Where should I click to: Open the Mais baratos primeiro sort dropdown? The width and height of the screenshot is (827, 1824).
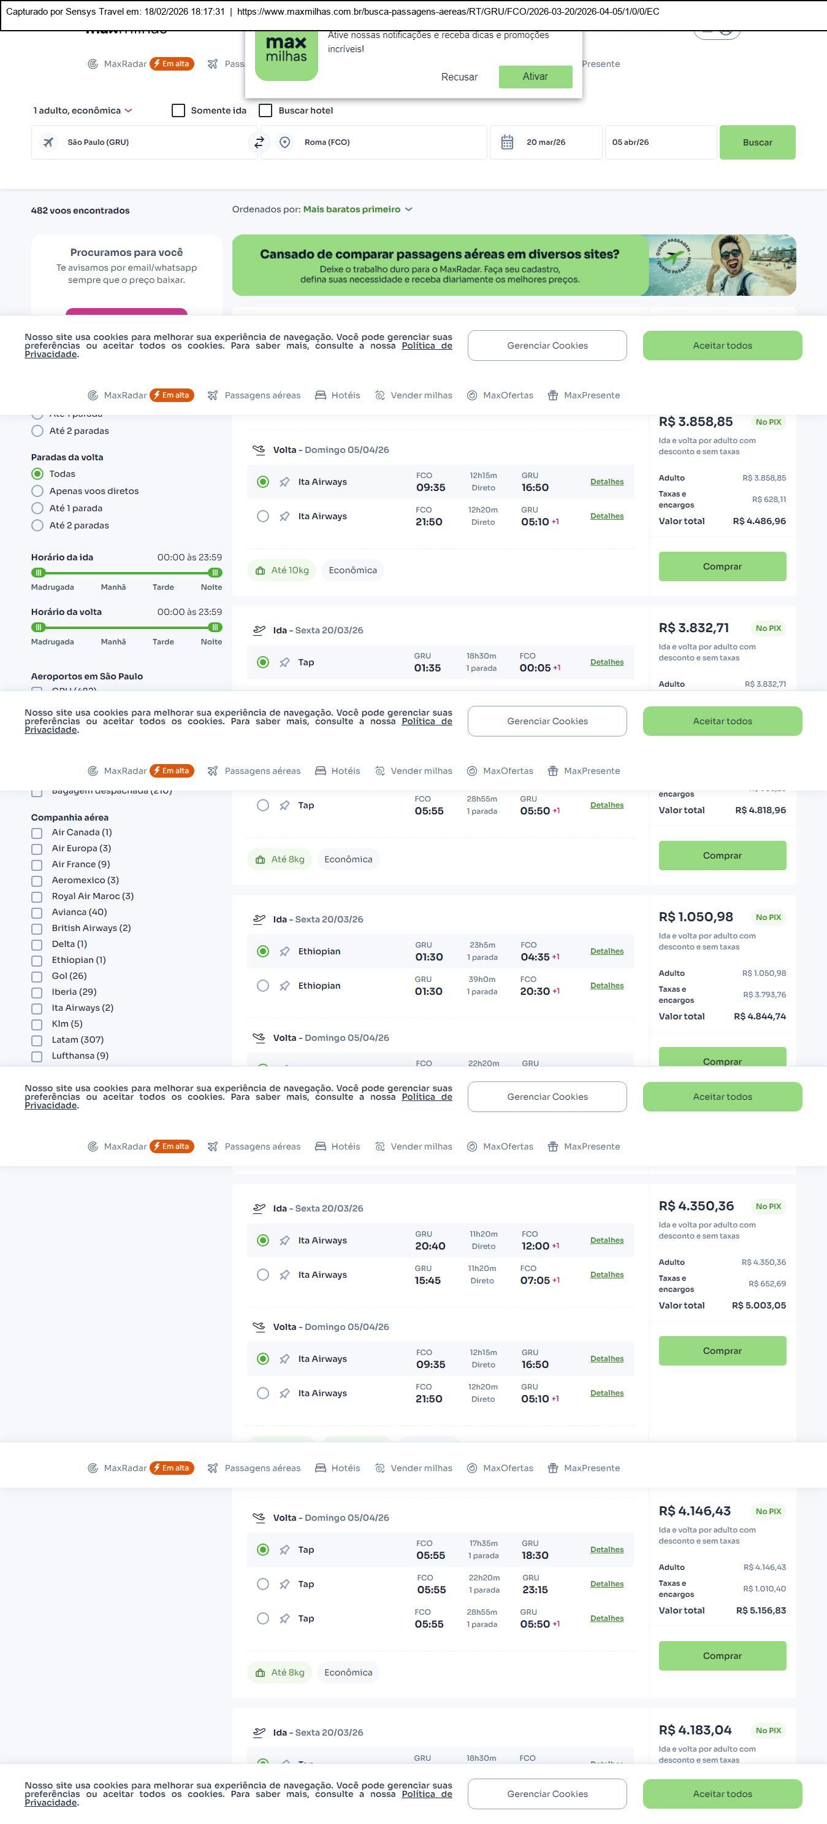pyautogui.click(x=357, y=210)
